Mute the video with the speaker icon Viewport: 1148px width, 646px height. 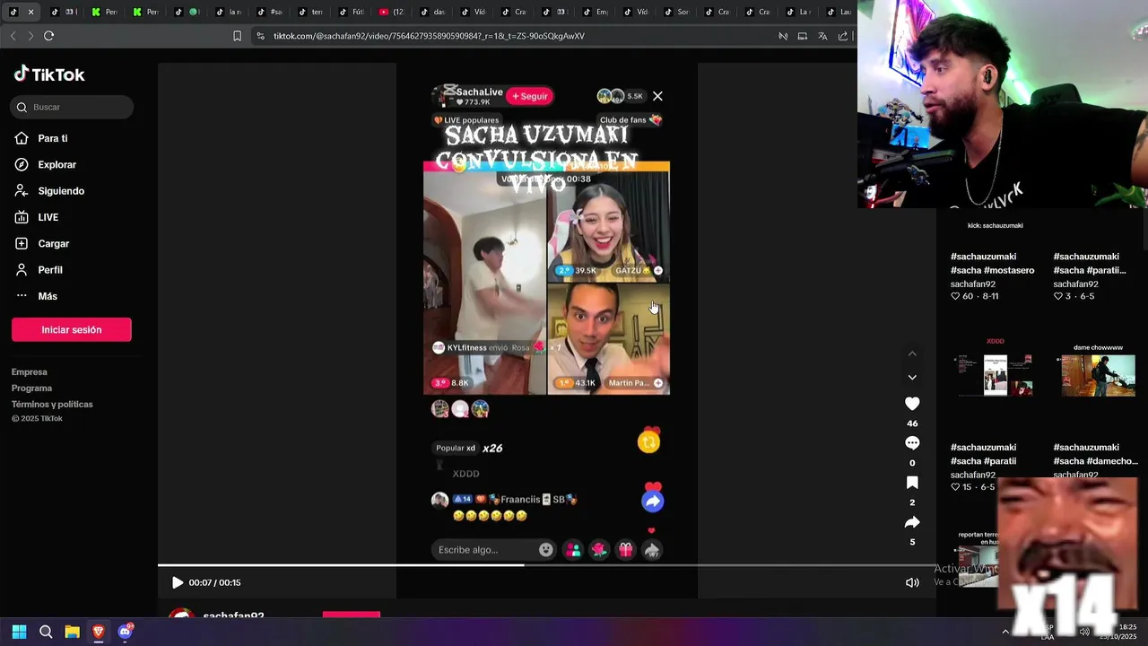912,582
